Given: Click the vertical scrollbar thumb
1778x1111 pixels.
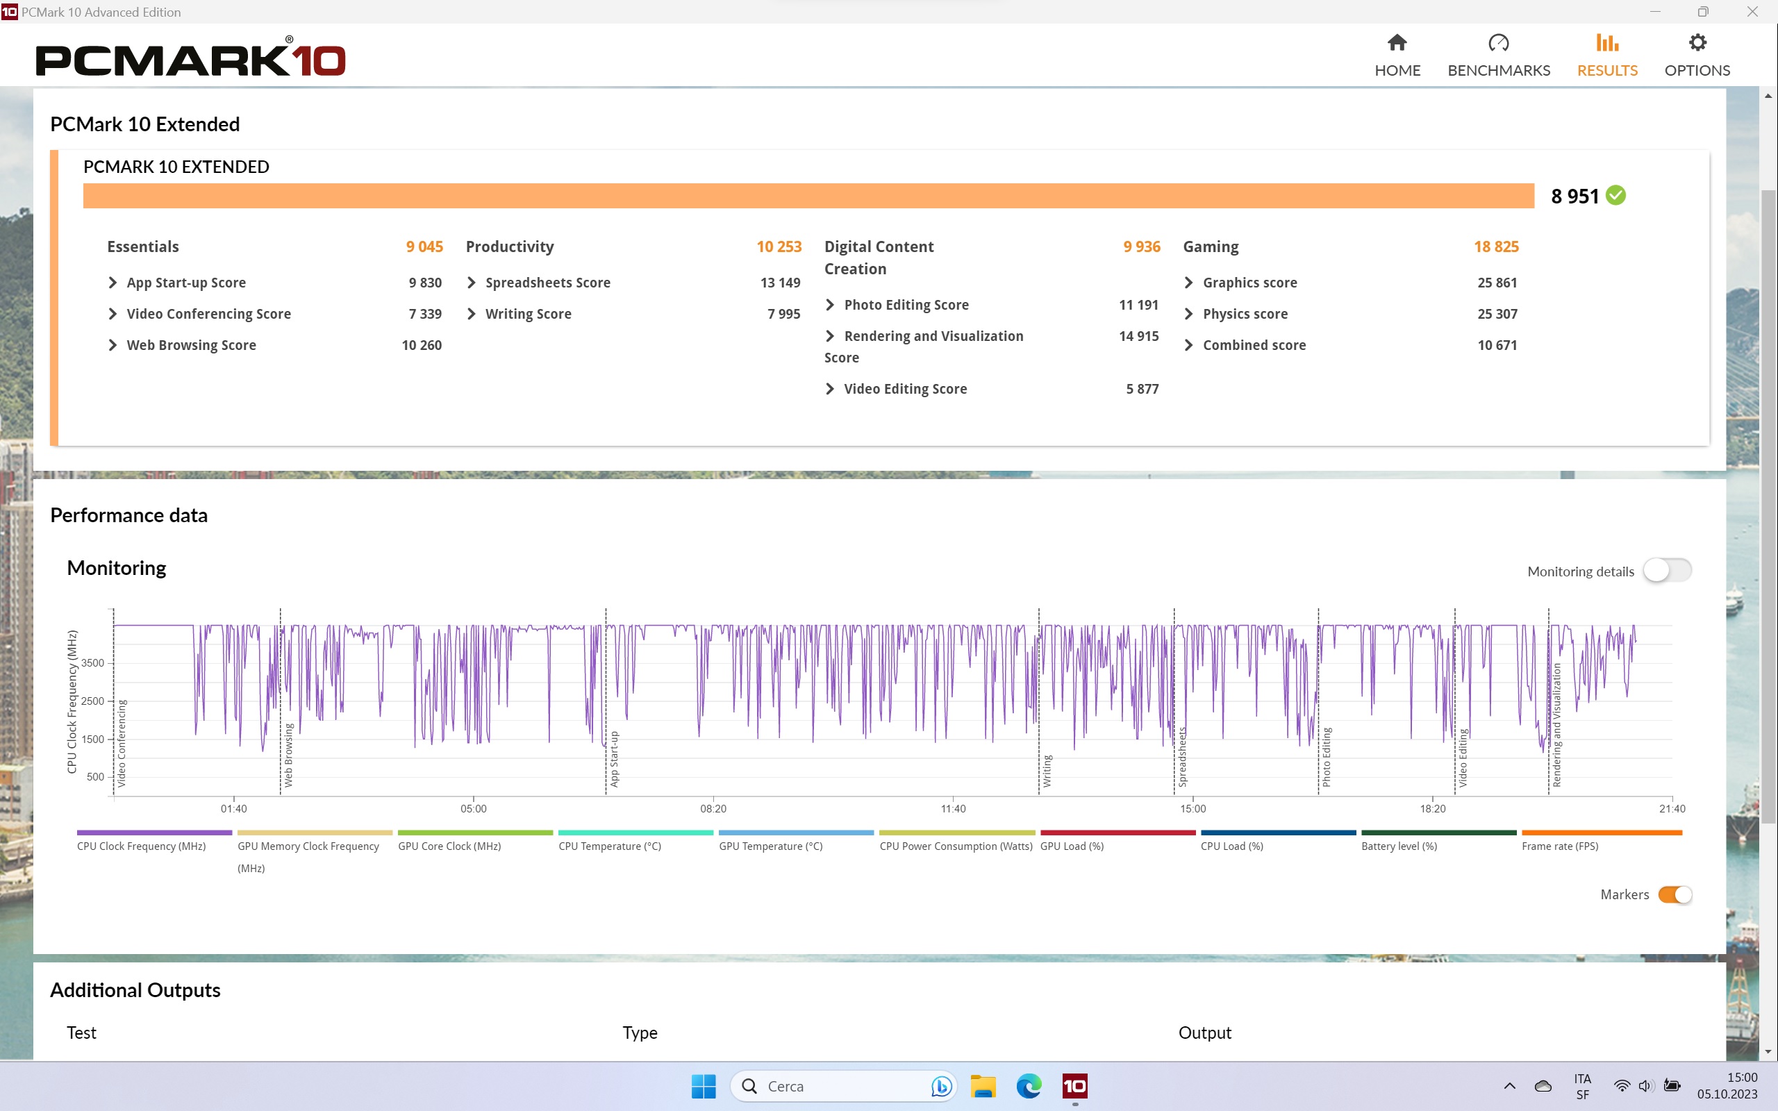Looking at the screenshot, I should [1768, 507].
